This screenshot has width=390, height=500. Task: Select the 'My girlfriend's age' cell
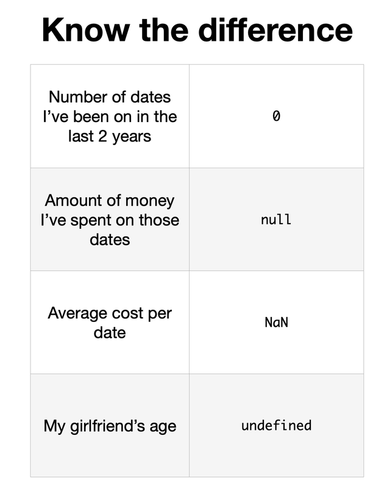[110, 426]
